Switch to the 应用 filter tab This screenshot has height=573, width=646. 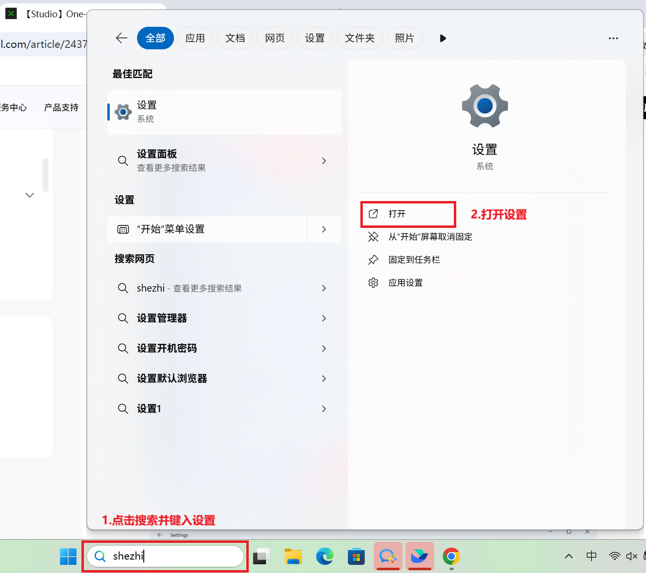point(195,38)
